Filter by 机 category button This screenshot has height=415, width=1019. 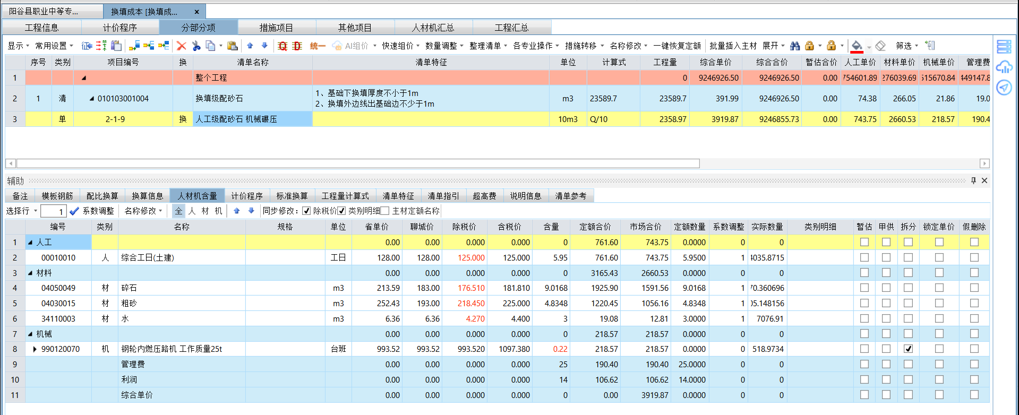coord(219,211)
